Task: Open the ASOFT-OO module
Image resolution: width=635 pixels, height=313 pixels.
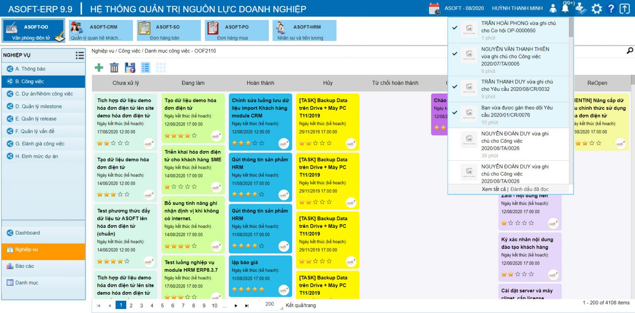Action: click(33, 31)
